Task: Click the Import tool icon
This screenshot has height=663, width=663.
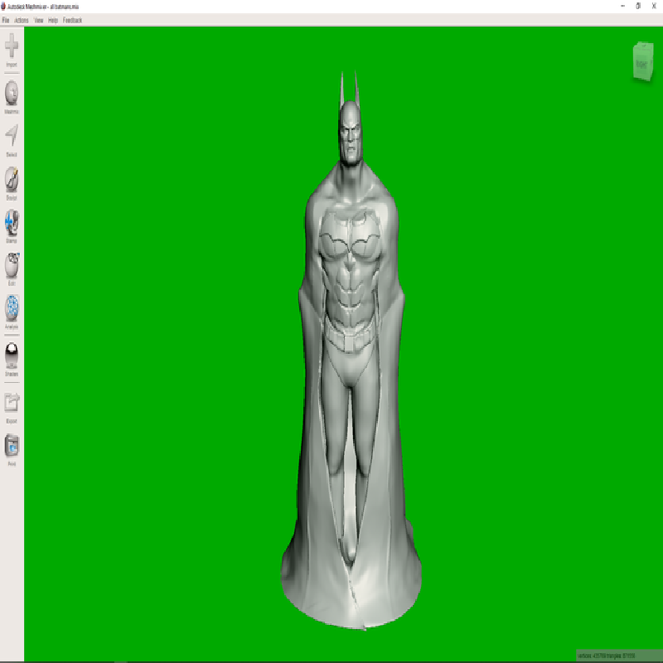Action: (x=12, y=46)
